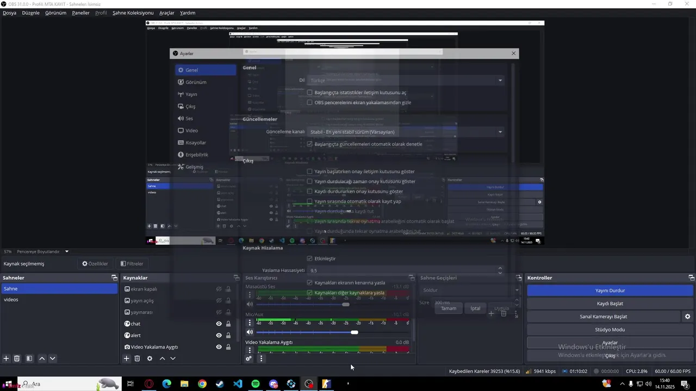The image size is (696, 391).
Task: Delete selected source with Kaynaklar trash icon
Action: pos(137,358)
